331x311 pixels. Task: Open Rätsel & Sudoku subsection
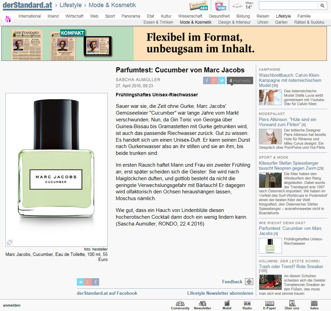pyautogui.click(x=309, y=22)
